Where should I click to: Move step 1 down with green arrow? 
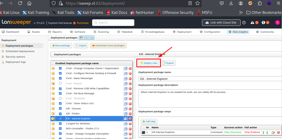coord(267,132)
